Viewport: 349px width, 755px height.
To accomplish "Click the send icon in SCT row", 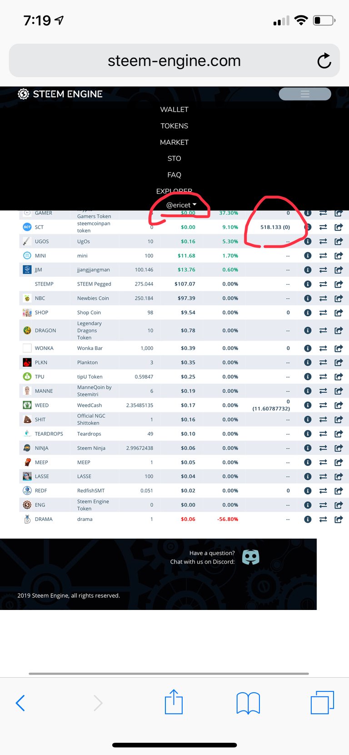I will 339,227.
